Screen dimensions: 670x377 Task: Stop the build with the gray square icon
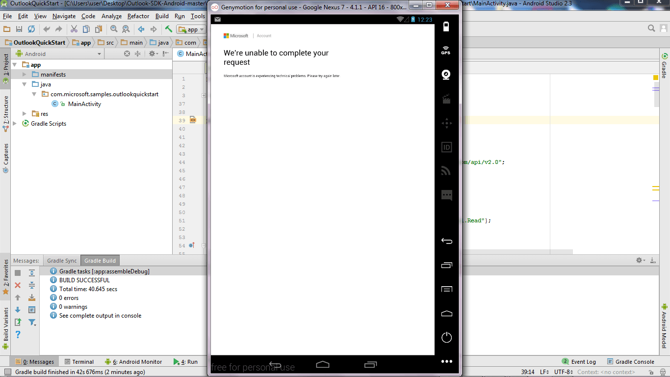pyautogui.click(x=18, y=273)
